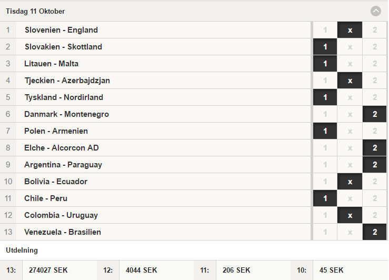Select 1 for Colombia - Uruguay
Viewport: 389px width, 280px height.
[325, 215]
